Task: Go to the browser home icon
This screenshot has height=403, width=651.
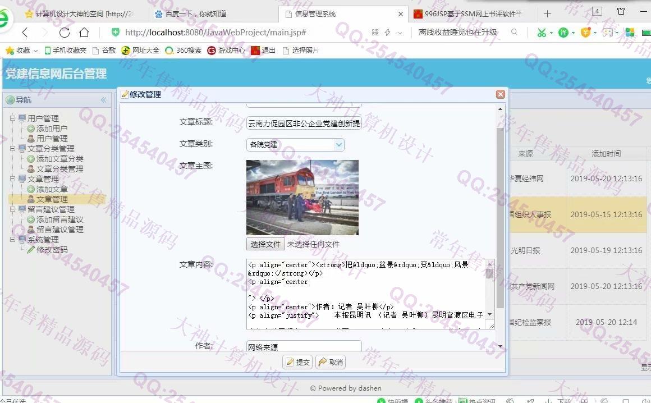Action: pyautogui.click(x=84, y=33)
